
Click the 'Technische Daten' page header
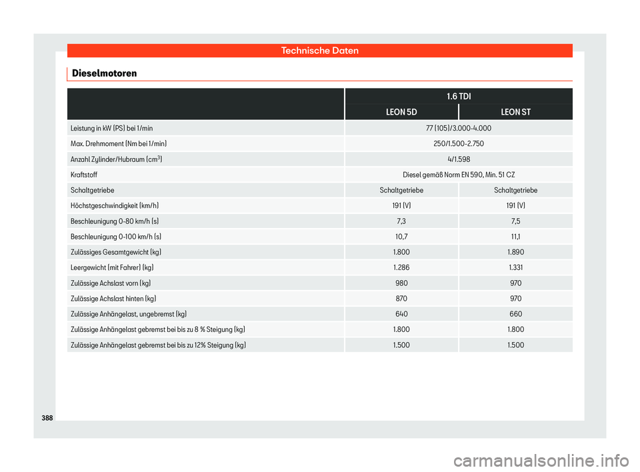319,51
